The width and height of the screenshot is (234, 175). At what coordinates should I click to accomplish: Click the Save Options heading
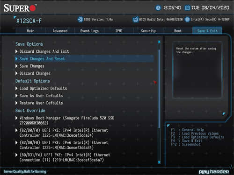(29, 44)
